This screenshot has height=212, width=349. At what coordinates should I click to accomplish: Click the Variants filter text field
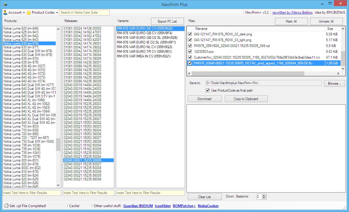click(150, 193)
